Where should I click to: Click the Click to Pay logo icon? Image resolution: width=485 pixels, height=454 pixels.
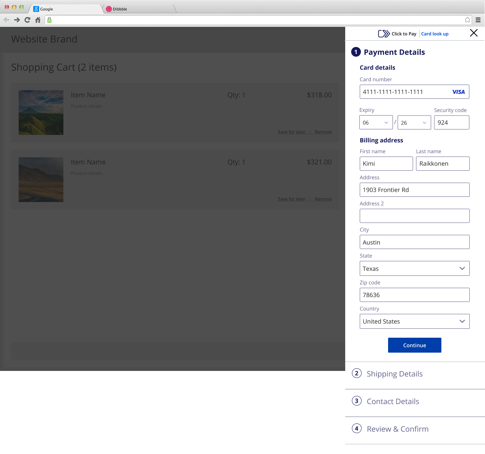[384, 34]
